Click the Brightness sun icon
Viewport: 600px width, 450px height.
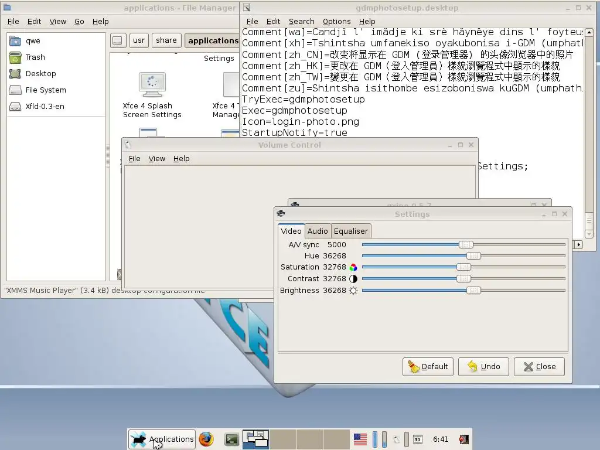pyautogui.click(x=353, y=291)
